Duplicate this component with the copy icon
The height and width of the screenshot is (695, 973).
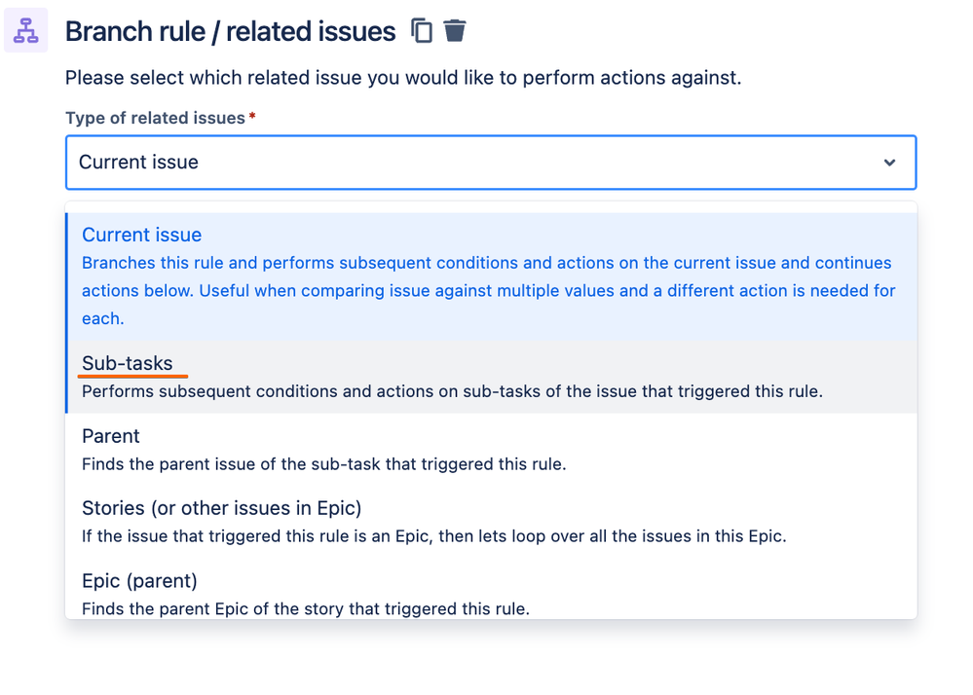422,30
